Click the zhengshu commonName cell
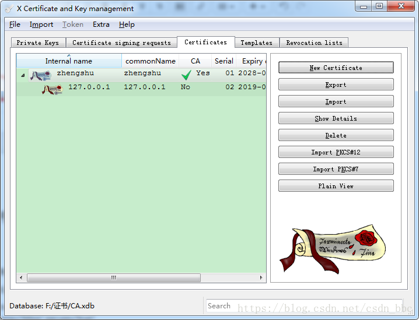The image size is (419, 320). [142, 73]
